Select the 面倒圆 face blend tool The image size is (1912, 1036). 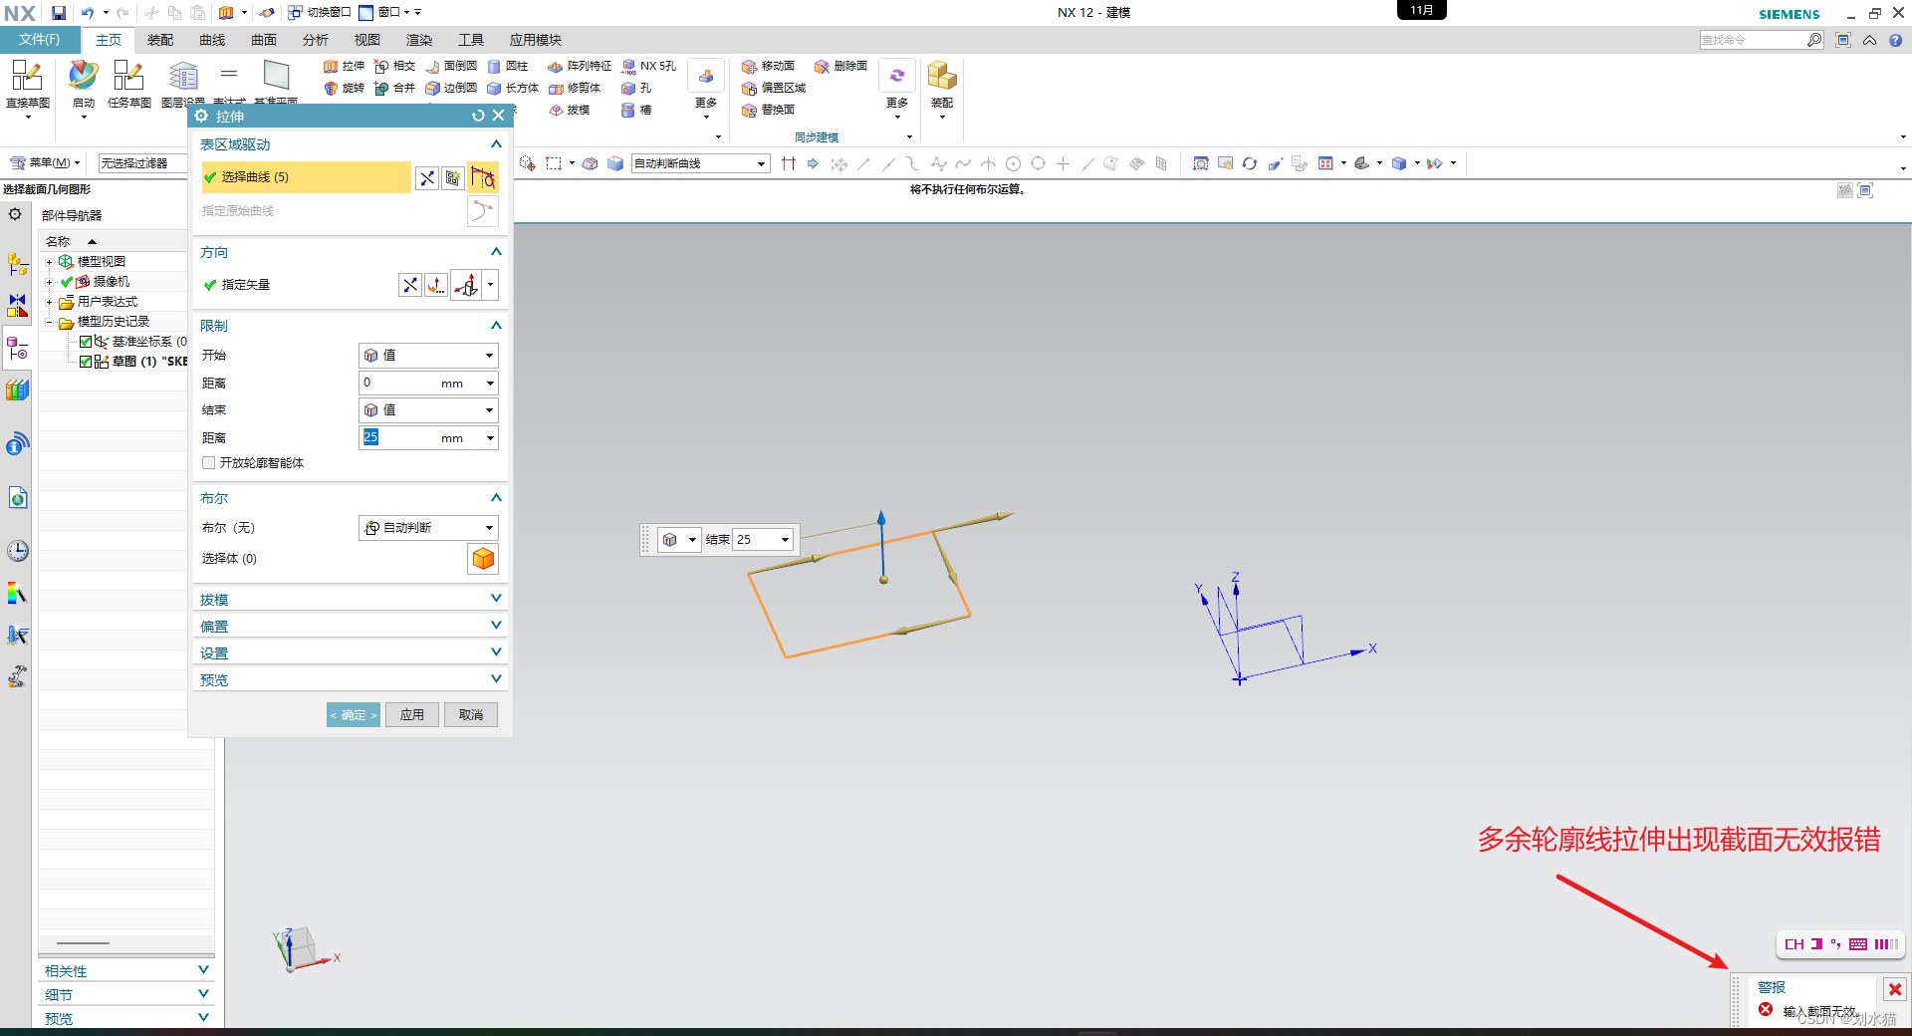click(x=451, y=66)
